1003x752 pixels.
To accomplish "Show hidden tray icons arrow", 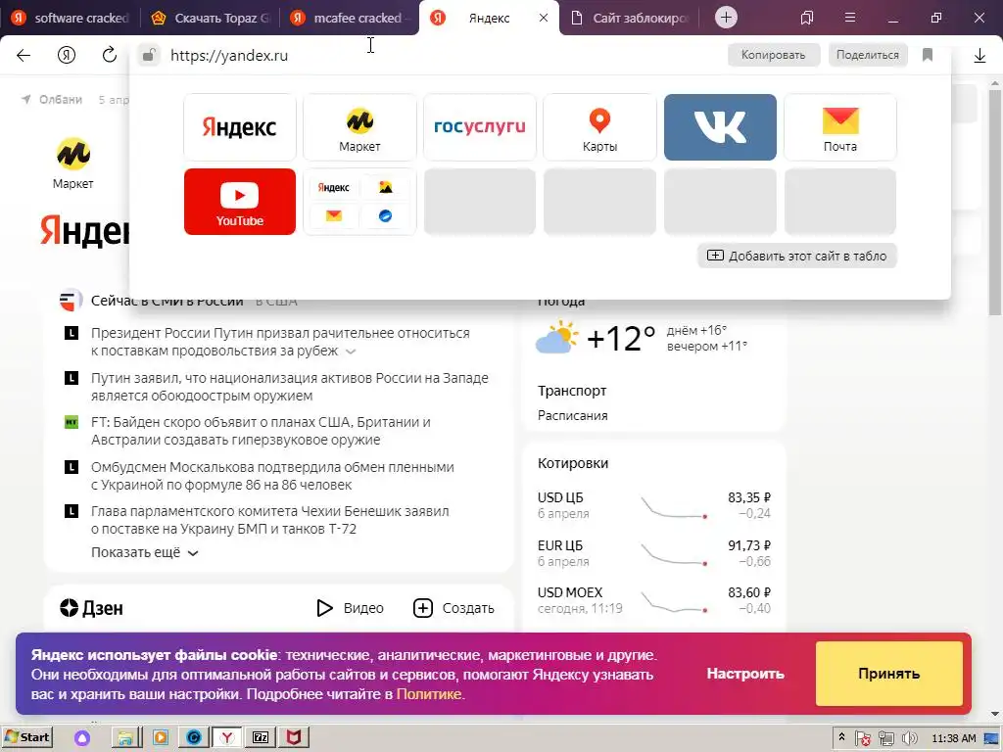I will pos(841,738).
